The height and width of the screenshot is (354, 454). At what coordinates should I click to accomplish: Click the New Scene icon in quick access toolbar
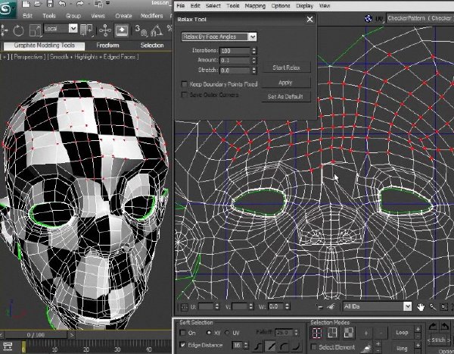pyautogui.click(x=26, y=4)
